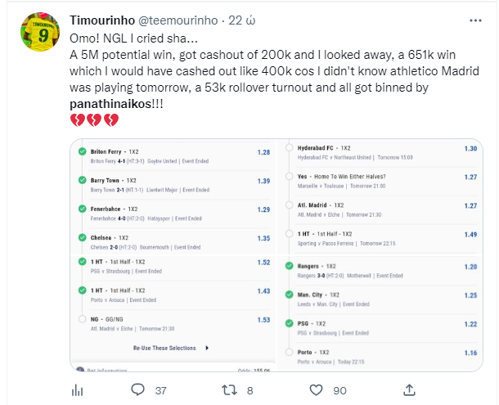The height and width of the screenshot is (405, 499).
Task: Click Timourinho's profile avatar picture
Action: [38, 34]
